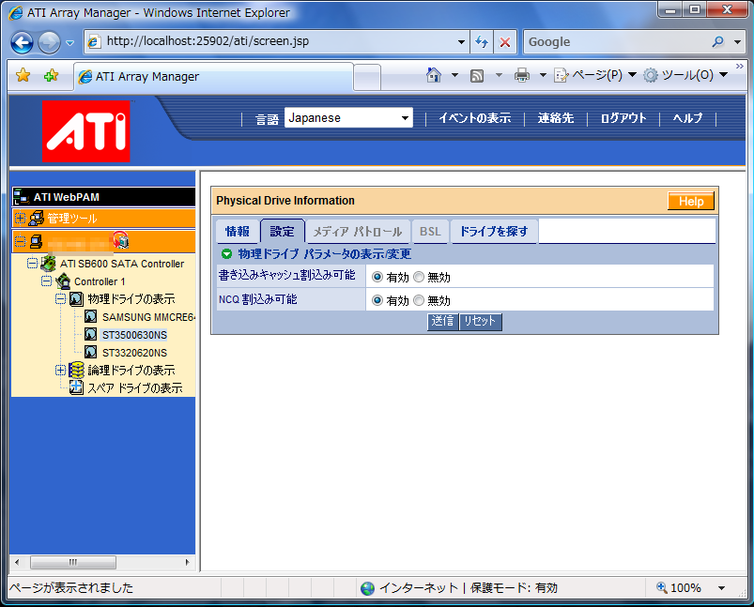The width and height of the screenshot is (754, 607).
Task: Click the ATI SB600 SATA Controller icon
Action: [49, 264]
